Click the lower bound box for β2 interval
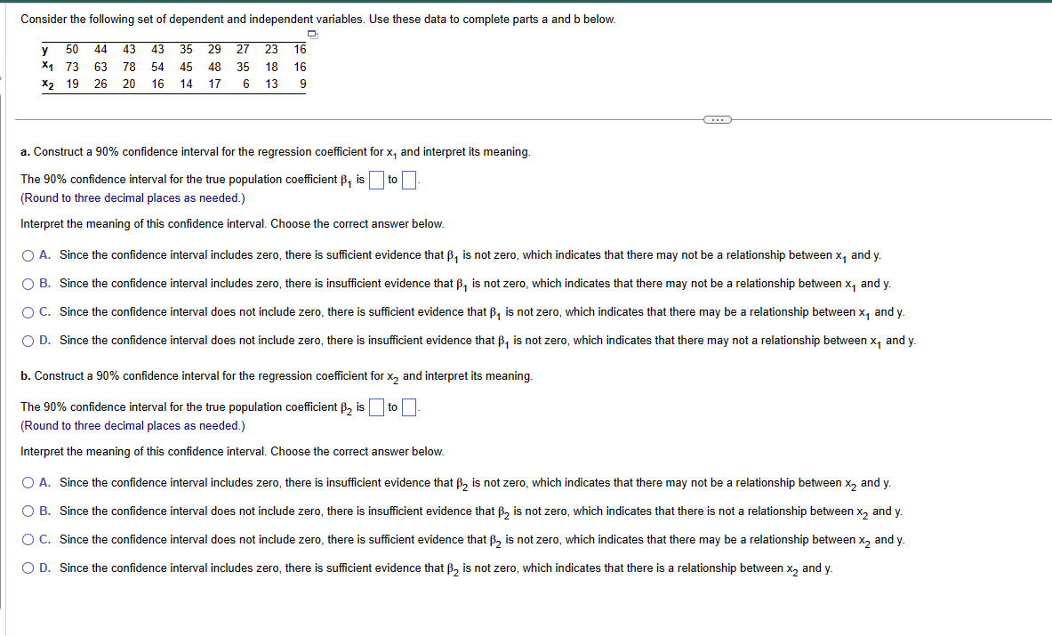This screenshot has width=1052, height=636. 376,407
